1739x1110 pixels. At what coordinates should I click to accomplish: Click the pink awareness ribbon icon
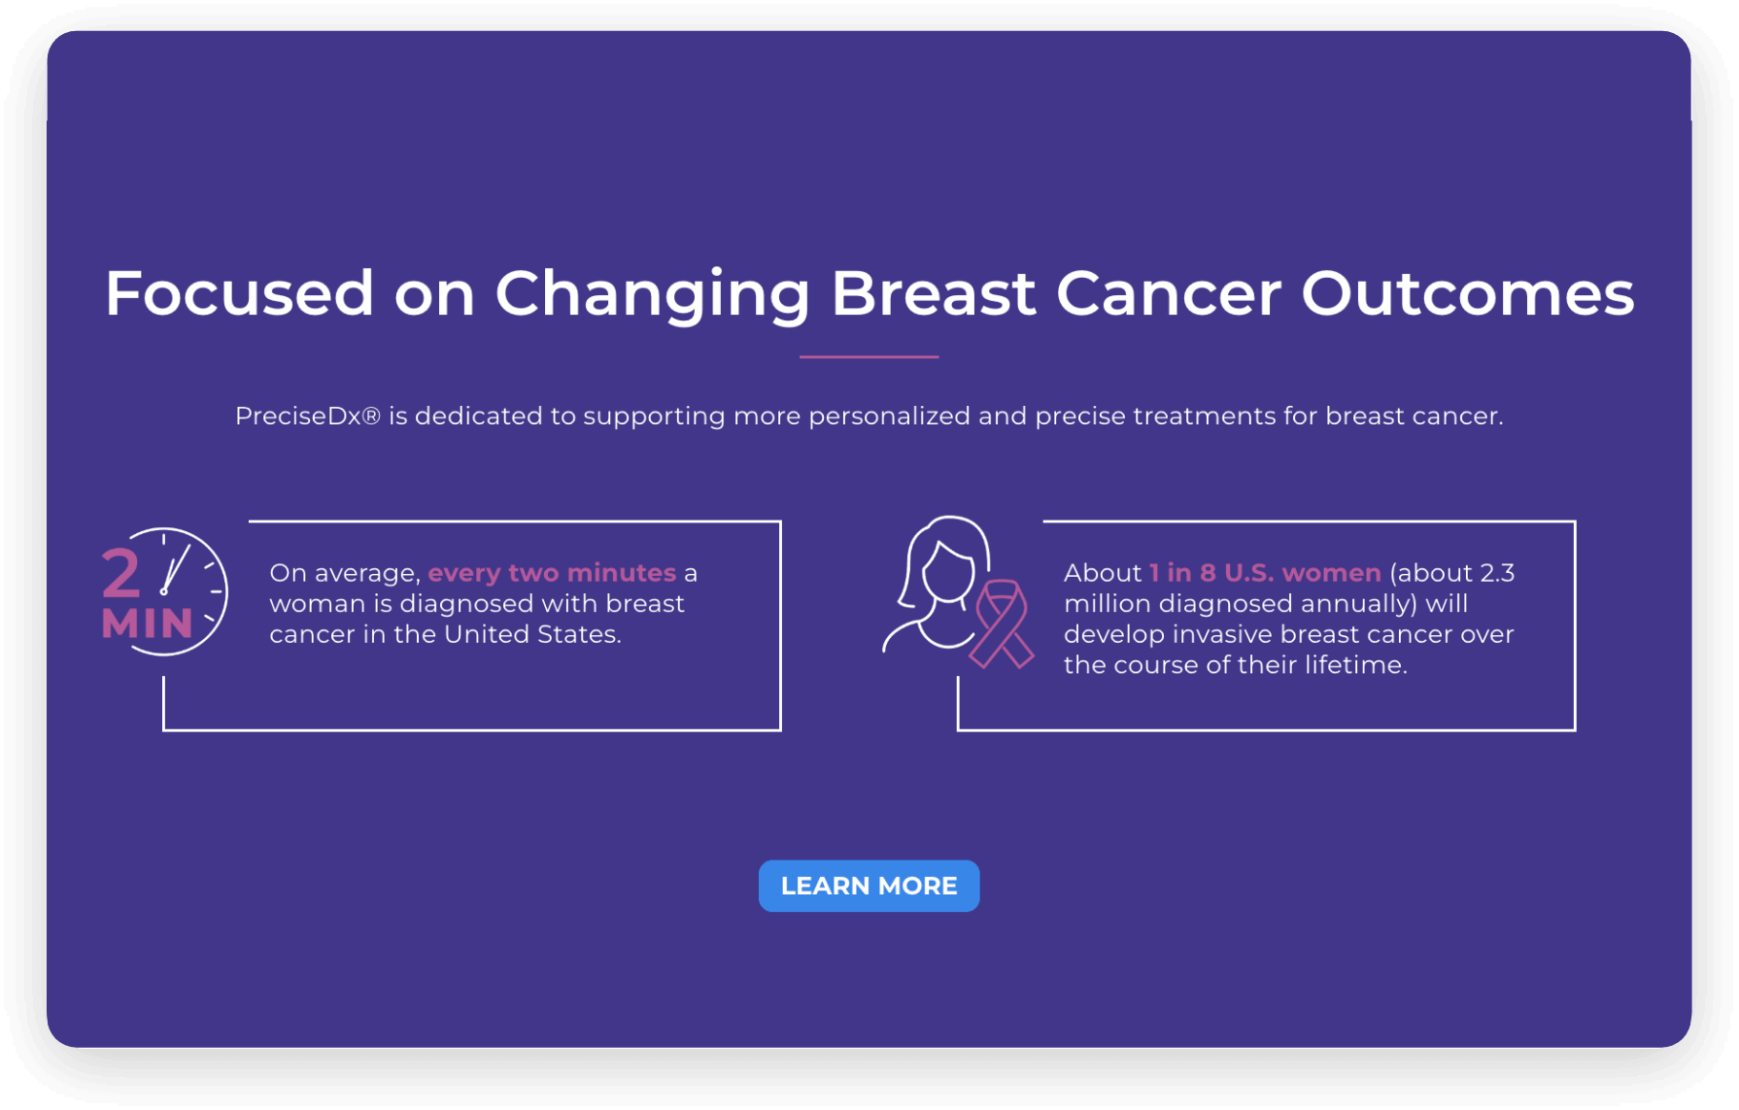[1004, 623]
